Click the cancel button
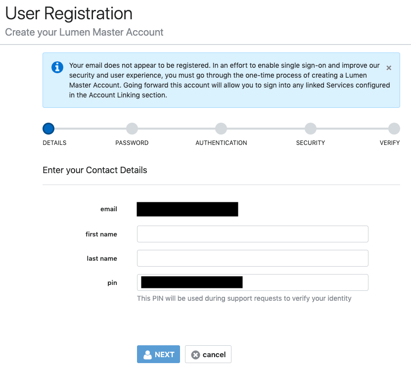The image size is (411, 372). pyautogui.click(x=208, y=354)
